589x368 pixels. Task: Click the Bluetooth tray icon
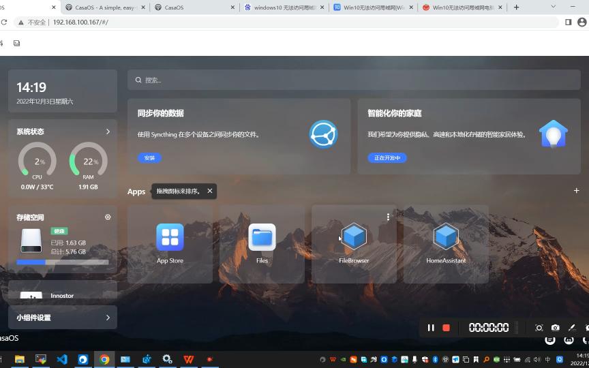tap(436, 359)
